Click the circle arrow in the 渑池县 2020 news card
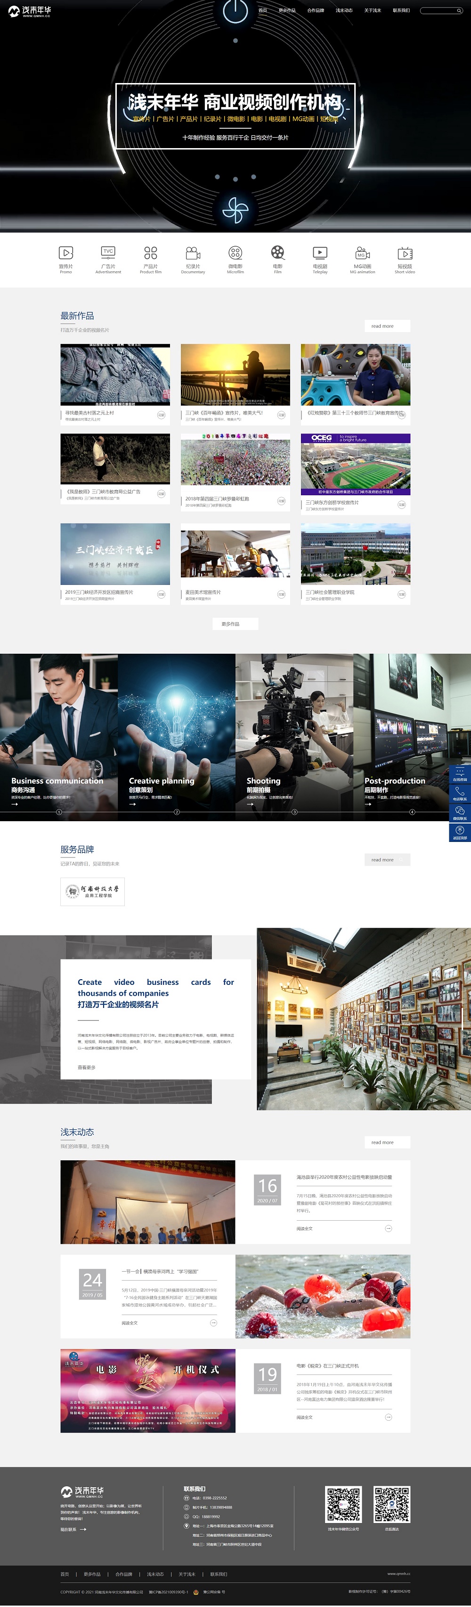471x1607 pixels. (388, 1228)
